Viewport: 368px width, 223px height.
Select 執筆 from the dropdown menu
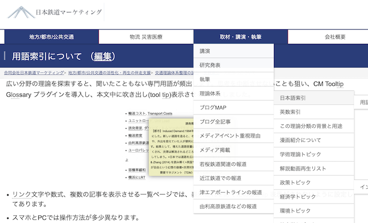point(233,79)
